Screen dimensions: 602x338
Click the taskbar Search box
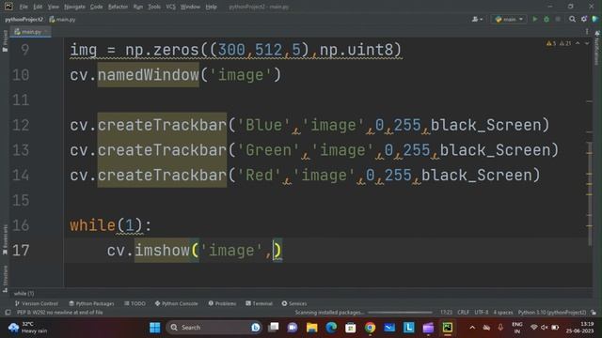coord(214,328)
